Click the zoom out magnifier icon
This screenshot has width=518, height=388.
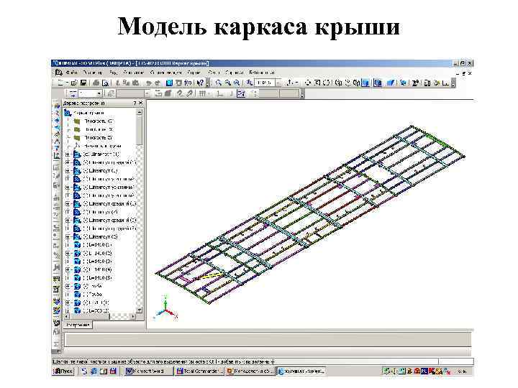237,83
